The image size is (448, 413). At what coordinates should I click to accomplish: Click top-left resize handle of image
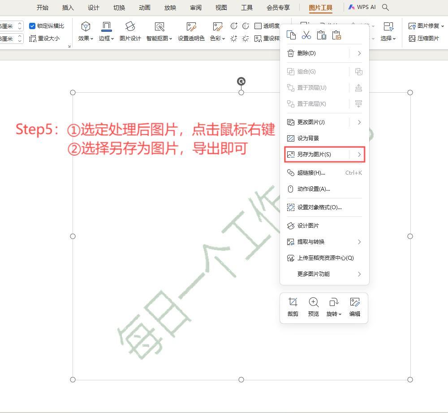[73, 93]
